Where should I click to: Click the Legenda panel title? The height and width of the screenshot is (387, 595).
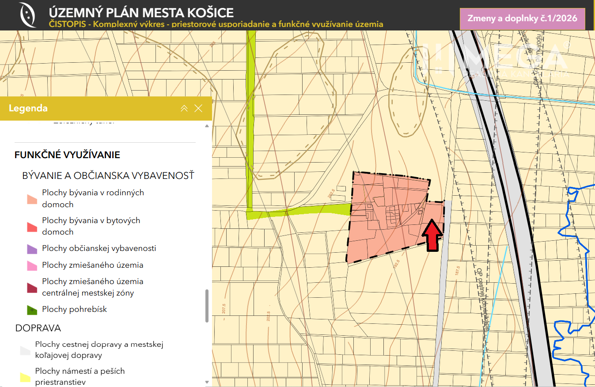[28, 108]
